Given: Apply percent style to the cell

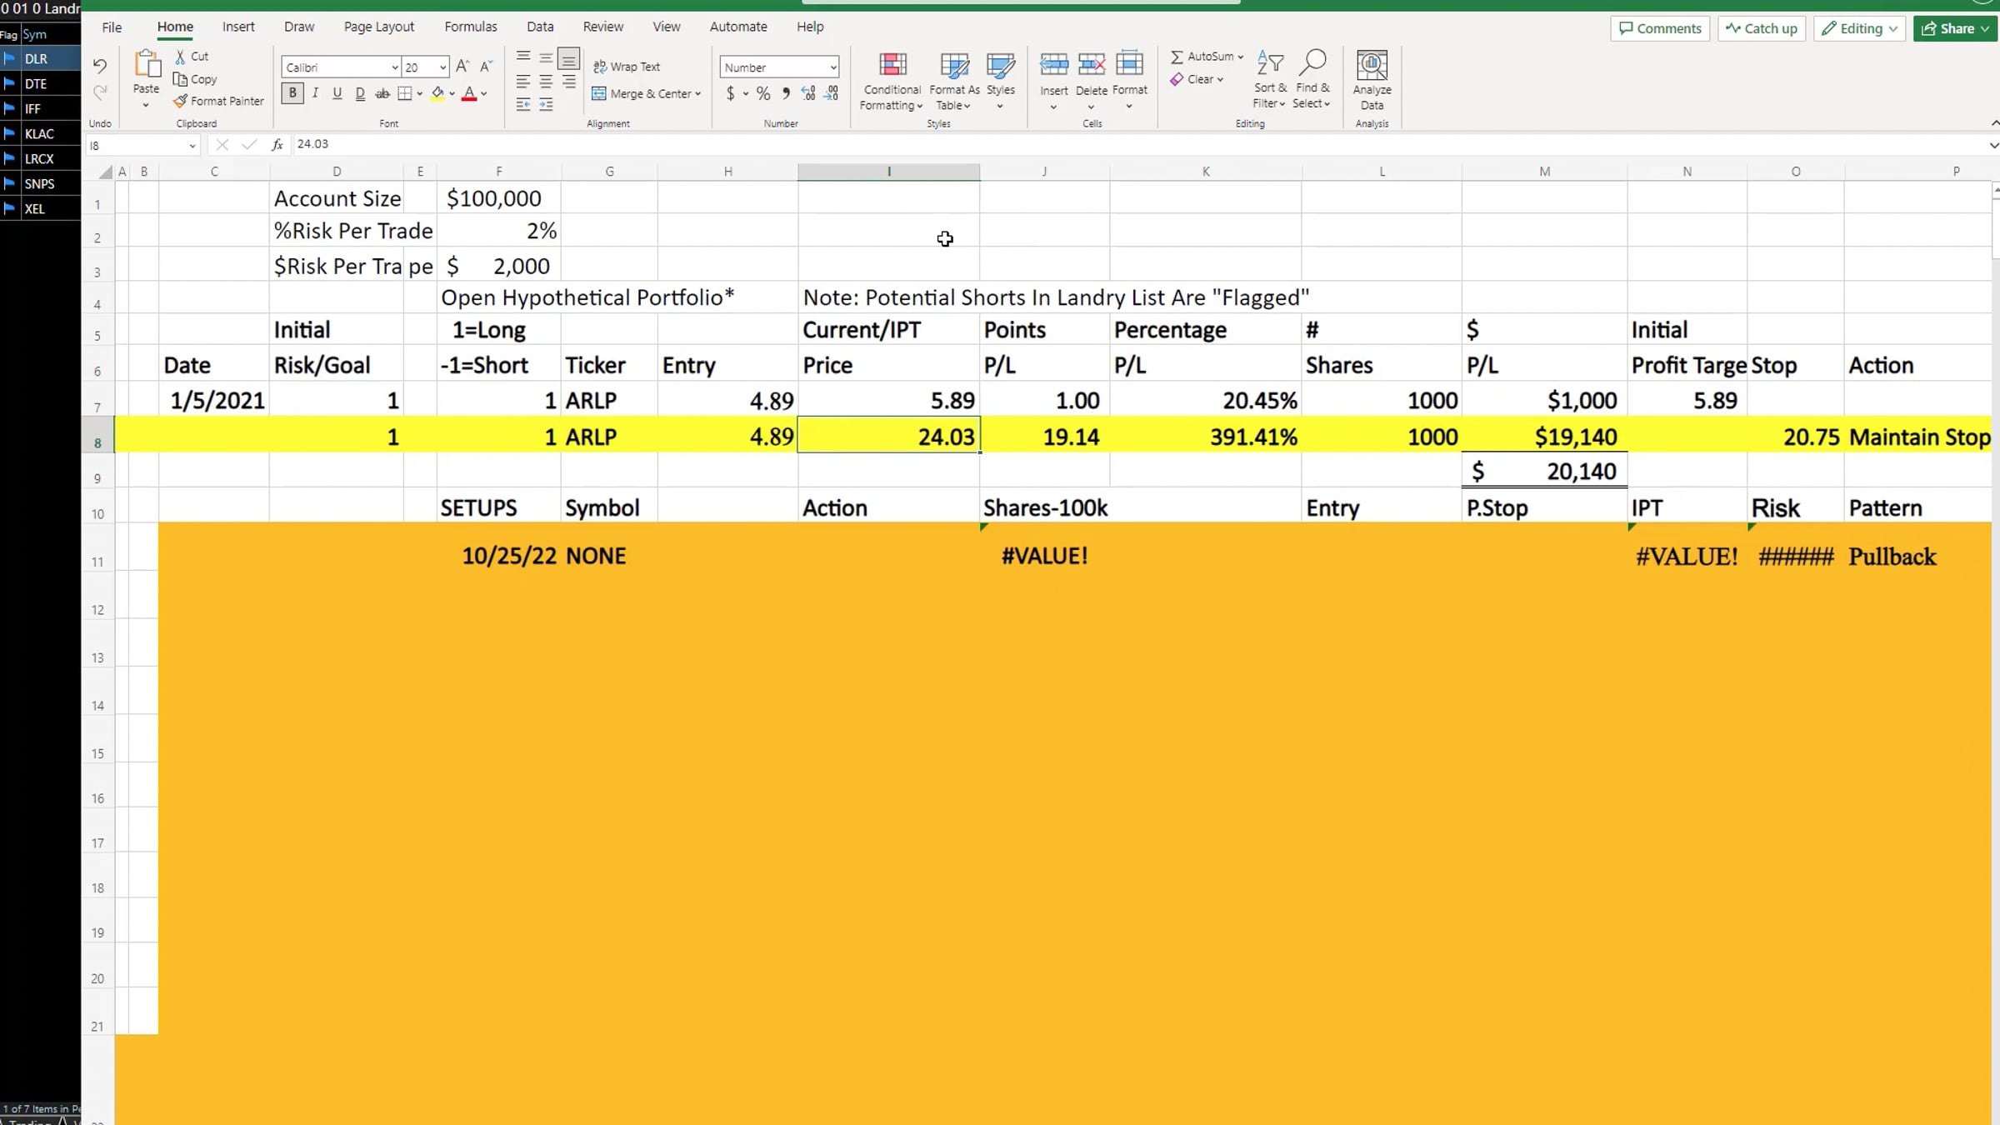Looking at the screenshot, I should click(x=763, y=93).
